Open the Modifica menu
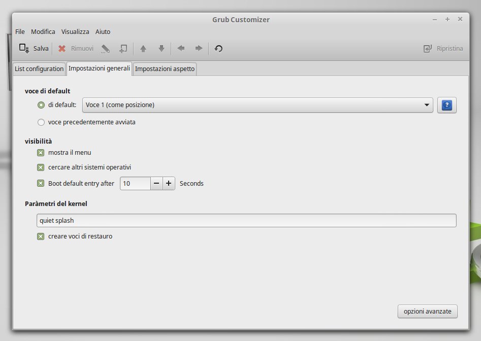Image resolution: width=481 pixels, height=341 pixels. (x=43, y=31)
